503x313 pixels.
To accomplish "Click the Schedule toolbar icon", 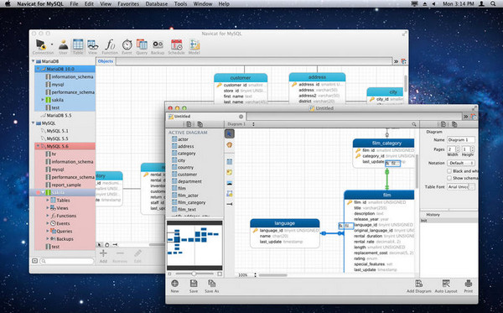I will [176, 46].
